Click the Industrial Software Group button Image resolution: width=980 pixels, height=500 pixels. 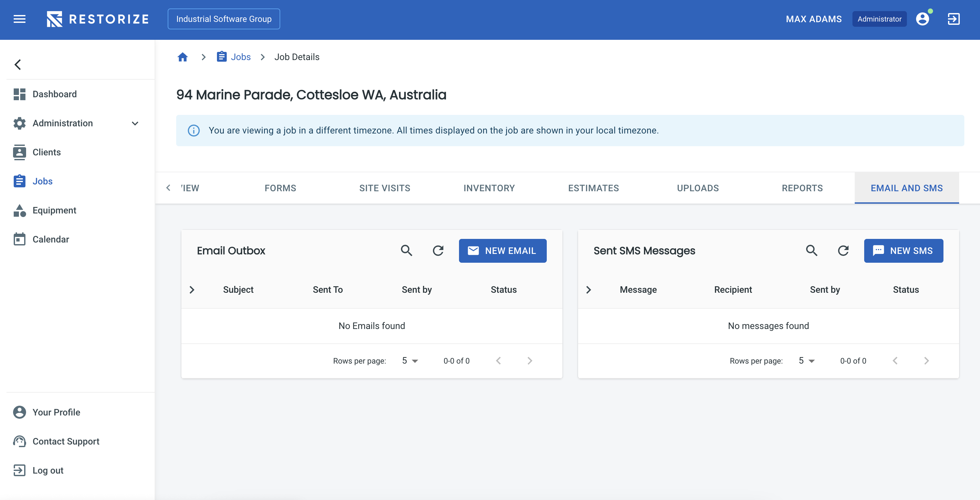[224, 19]
